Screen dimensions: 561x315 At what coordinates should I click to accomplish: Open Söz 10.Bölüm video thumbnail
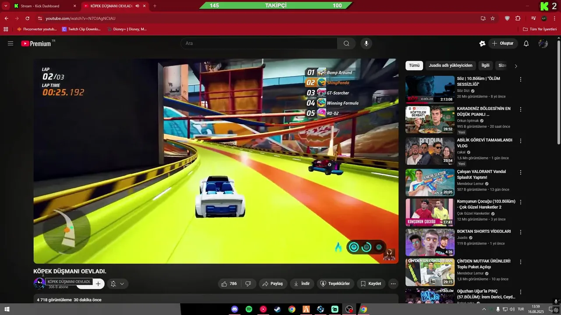click(430, 89)
